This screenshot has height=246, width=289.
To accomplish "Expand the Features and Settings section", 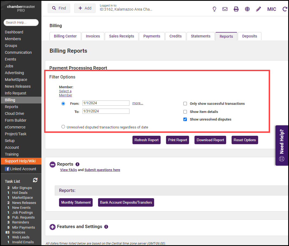I will [53, 227].
